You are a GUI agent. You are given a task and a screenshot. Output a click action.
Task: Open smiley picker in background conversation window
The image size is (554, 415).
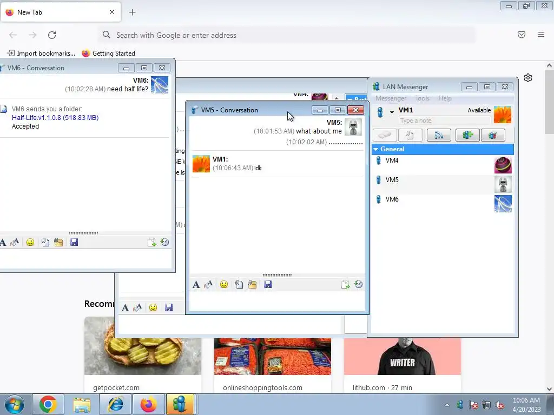click(153, 307)
